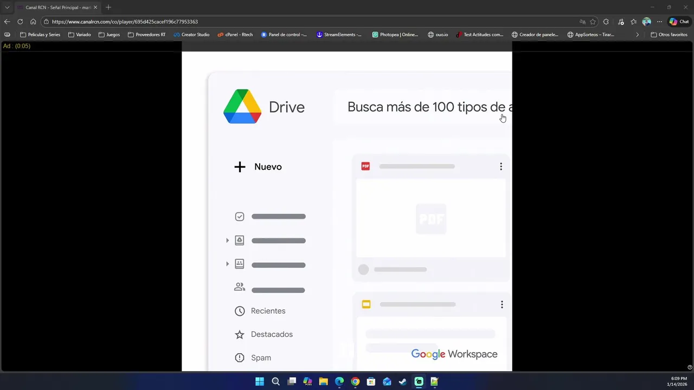Open a new tab with plus icon
The image size is (694, 390).
pyautogui.click(x=108, y=7)
